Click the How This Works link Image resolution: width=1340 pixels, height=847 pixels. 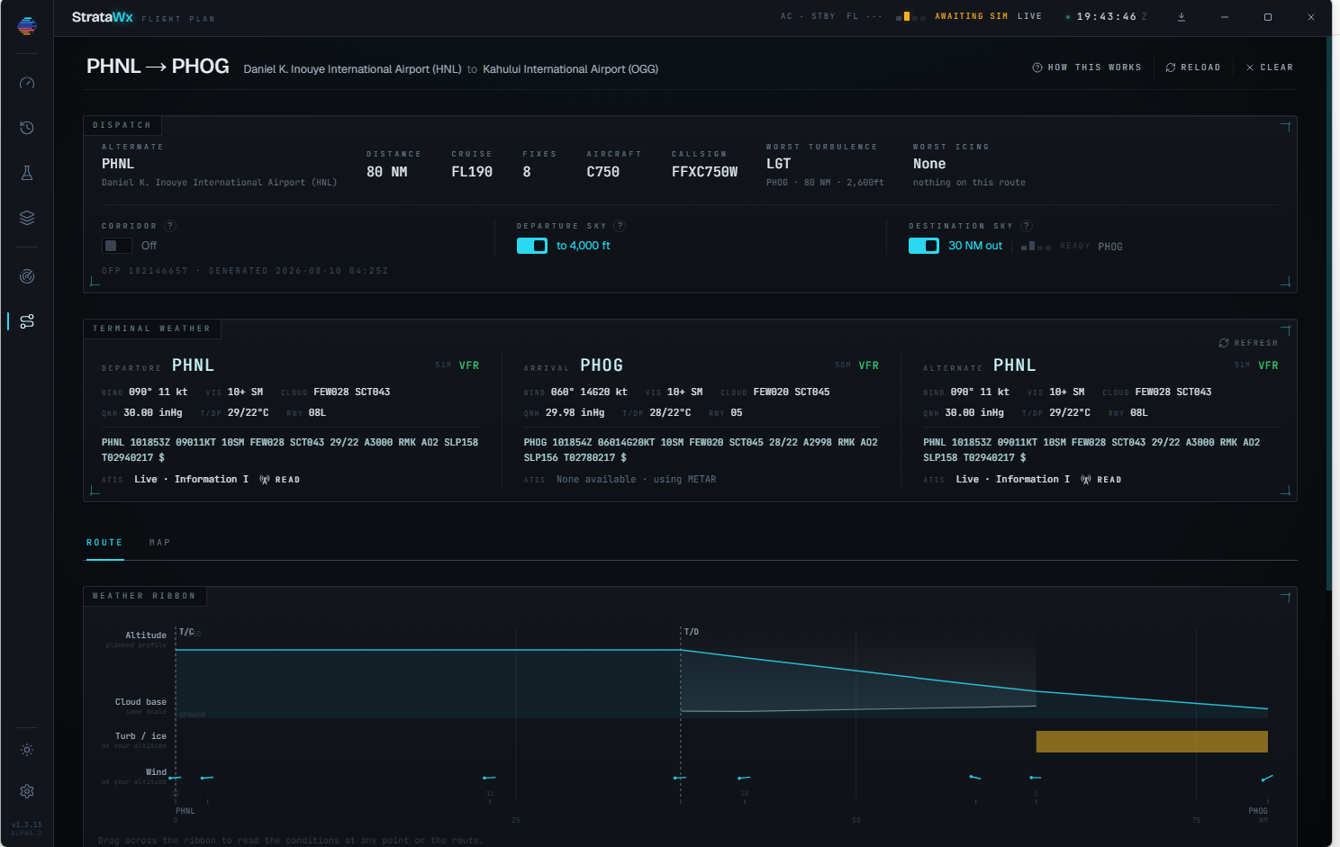[x=1087, y=68]
